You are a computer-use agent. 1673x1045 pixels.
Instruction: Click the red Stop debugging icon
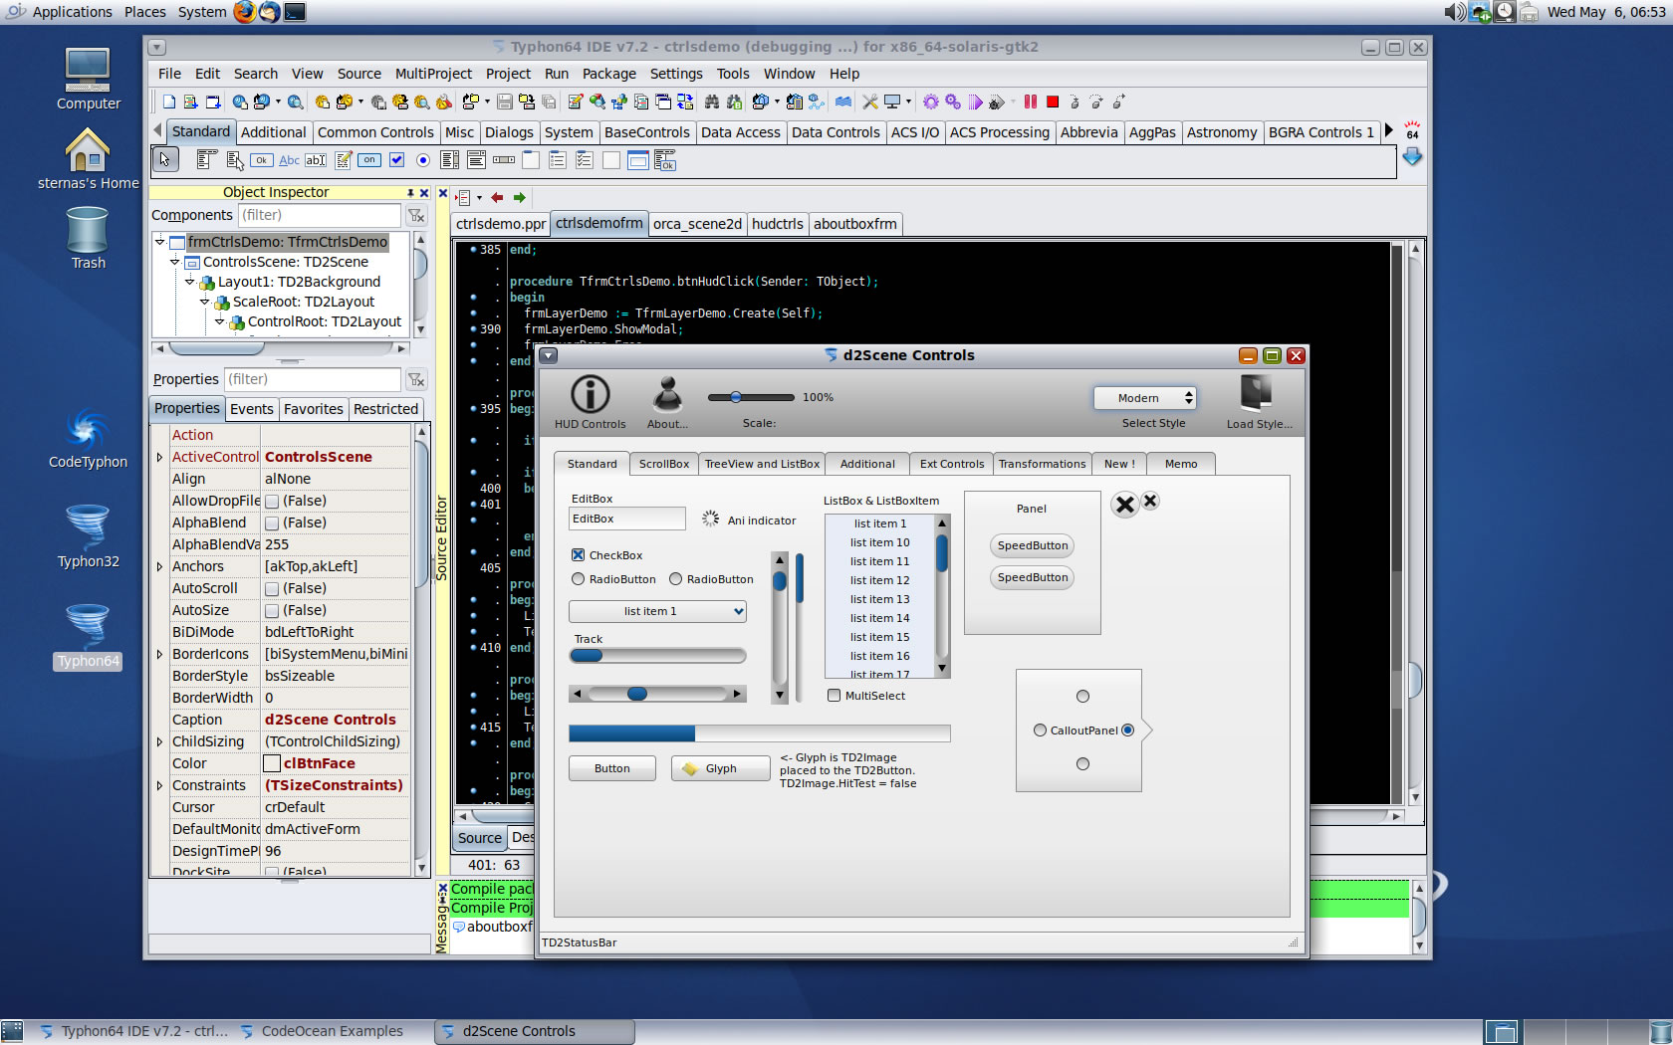[x=1053, y=102]
